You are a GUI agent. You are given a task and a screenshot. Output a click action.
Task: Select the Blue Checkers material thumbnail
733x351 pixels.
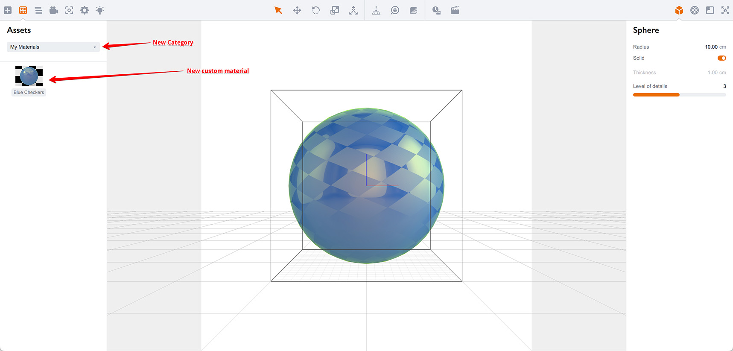tap(29, 76)
